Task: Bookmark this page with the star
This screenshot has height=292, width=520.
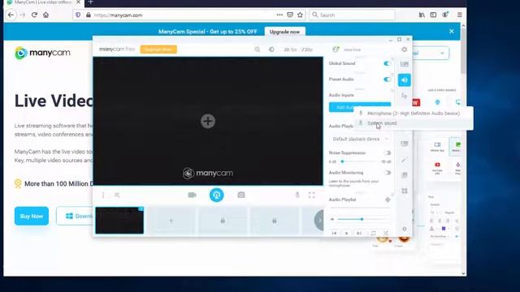Action: tap(300, 15)
